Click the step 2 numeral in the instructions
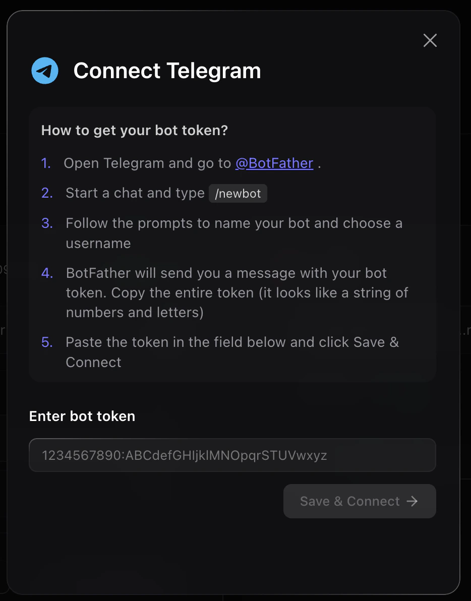This screenshot has width=471, height=601. (46, 193)
